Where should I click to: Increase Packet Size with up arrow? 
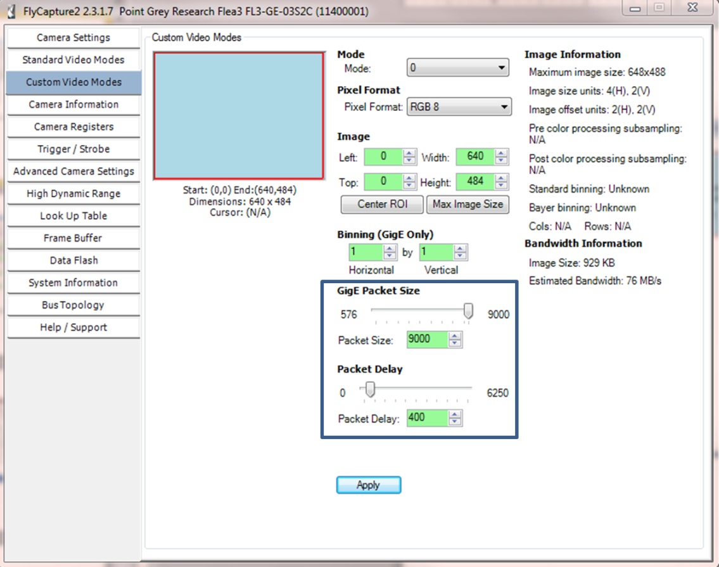(x=455, y=336)
